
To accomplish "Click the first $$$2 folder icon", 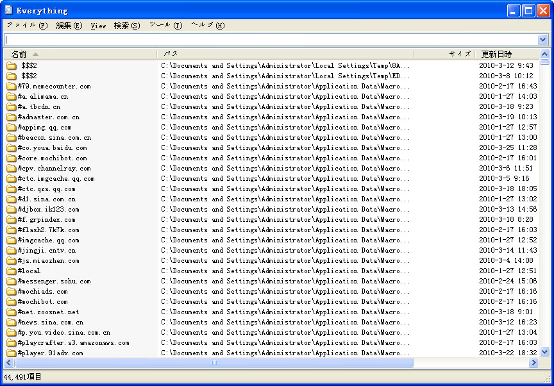I will click(x=12, y=65).
